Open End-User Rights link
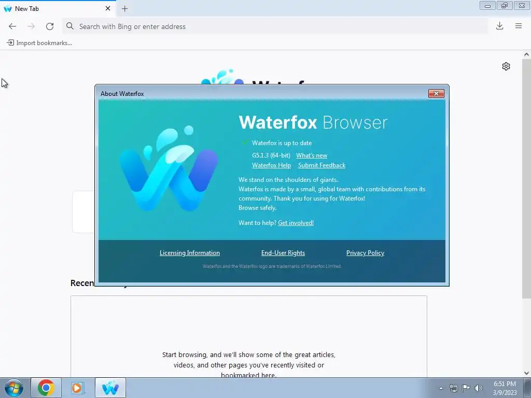The image size is (531, 398). point(283,253)
